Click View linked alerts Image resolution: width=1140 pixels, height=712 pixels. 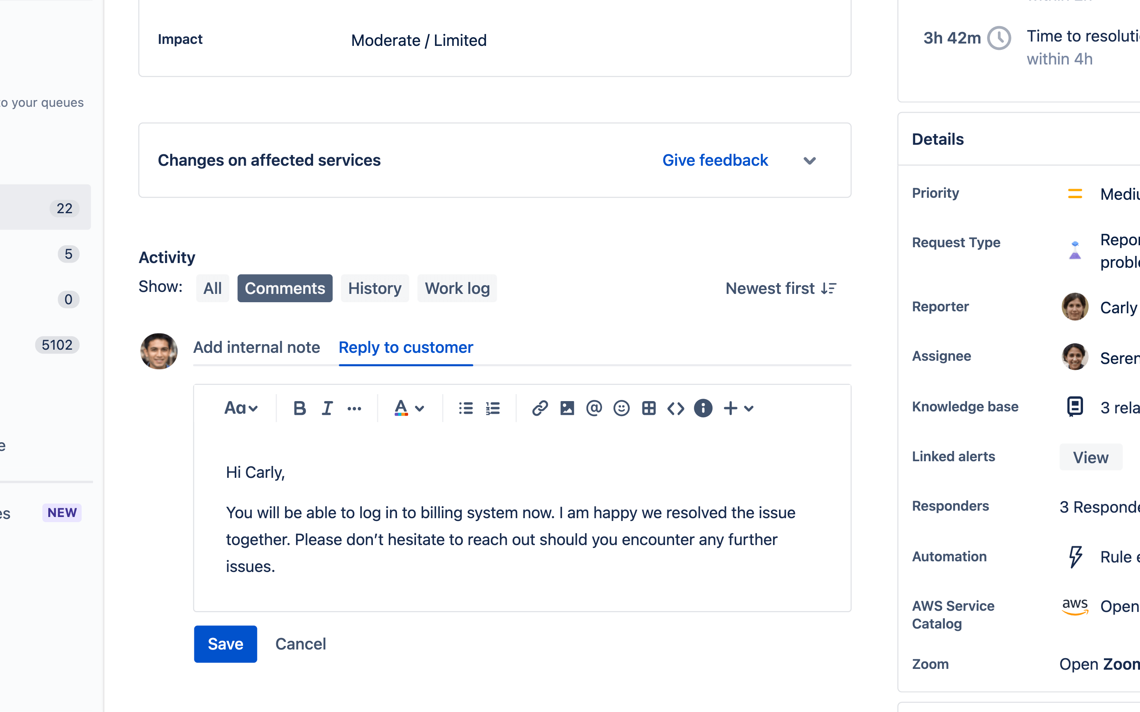pos(1091,456)
